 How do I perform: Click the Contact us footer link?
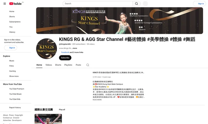7,118
